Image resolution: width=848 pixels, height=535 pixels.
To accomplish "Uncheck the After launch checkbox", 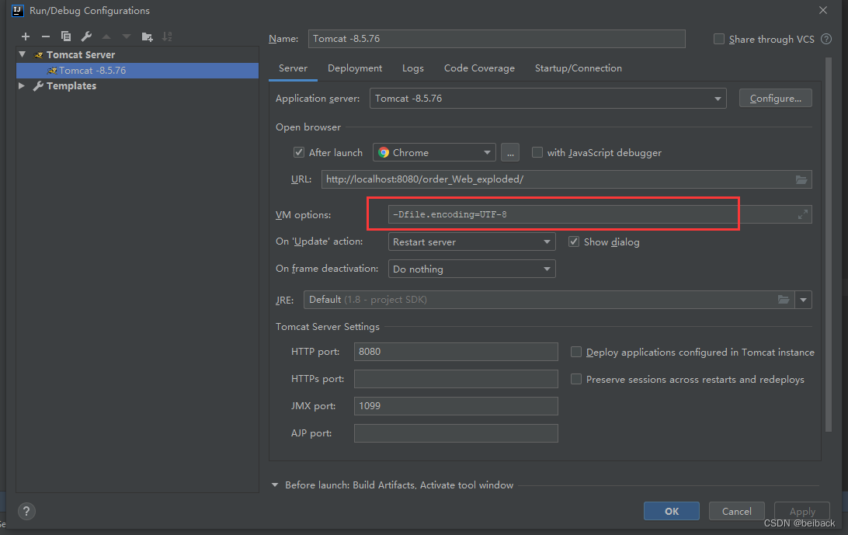I will (x=298, y=152).
